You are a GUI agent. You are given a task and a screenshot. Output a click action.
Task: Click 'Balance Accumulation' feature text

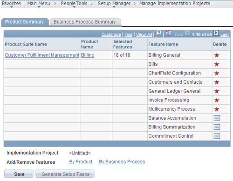(172, 118)
